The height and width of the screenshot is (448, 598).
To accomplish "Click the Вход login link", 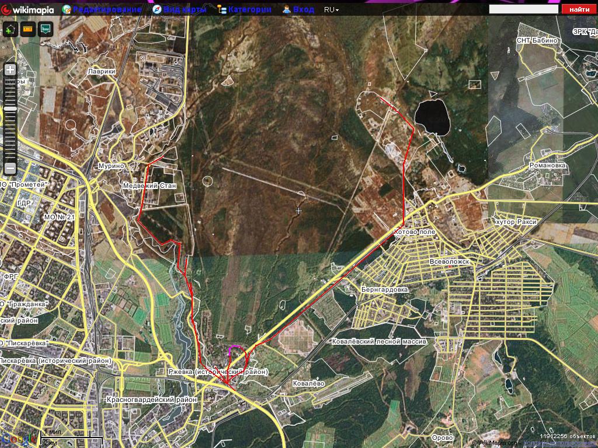I will (x=303, y=9).
